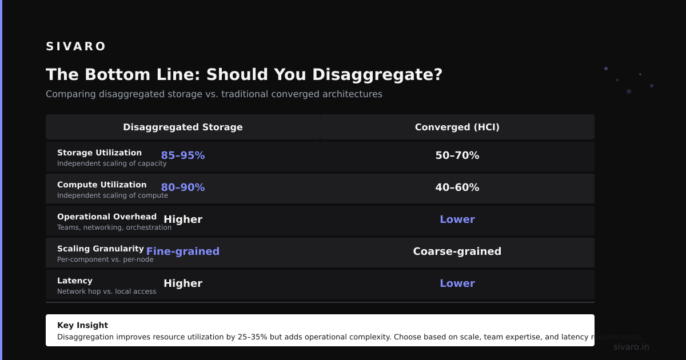Click the Latency row label
Screen dimensions: 686x360
[x=75, y=281]
